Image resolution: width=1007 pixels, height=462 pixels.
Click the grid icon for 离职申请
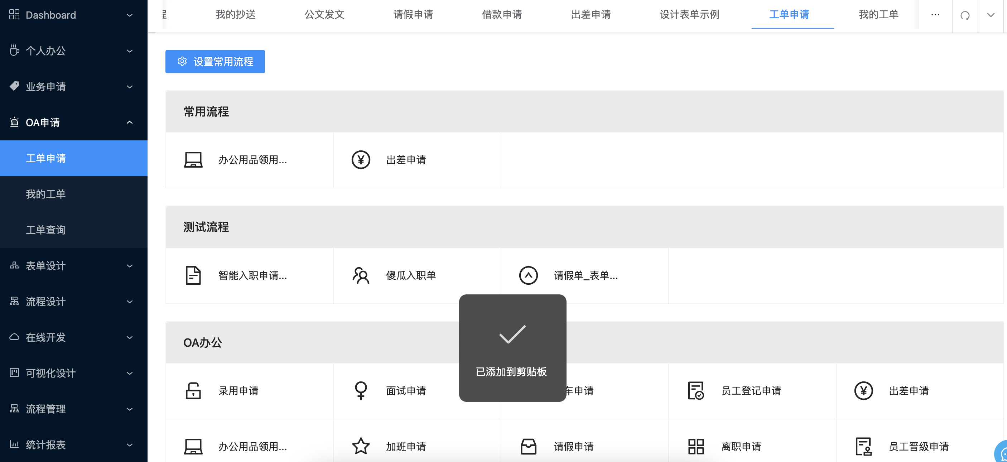click(x=696, y=446)
